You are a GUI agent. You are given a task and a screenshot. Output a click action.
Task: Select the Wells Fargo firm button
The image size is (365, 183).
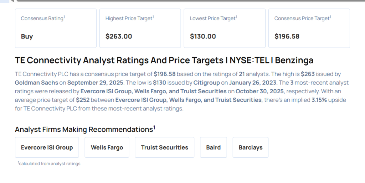click(107, 147)
